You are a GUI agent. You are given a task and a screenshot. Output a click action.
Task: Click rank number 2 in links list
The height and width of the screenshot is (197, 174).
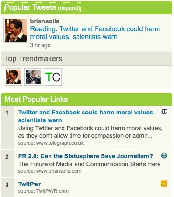click(x=7, y=156)
